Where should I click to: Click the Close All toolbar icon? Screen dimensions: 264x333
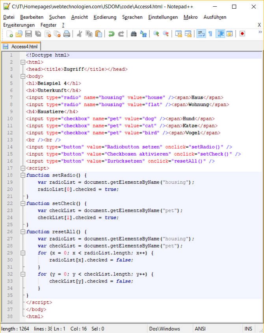point(57,34)
